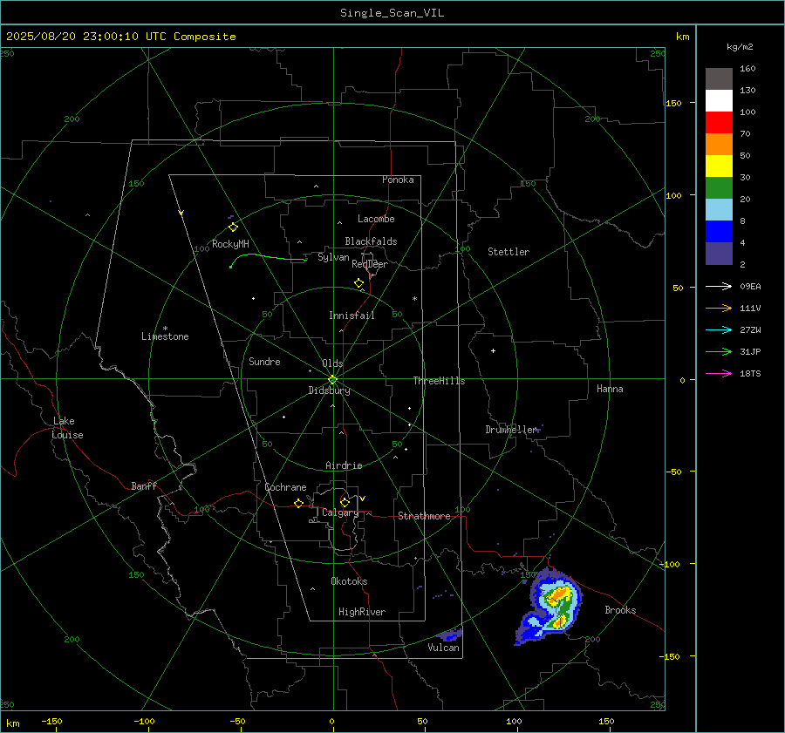785x733 pixels.
Task: Click the Banff label
Action: [144, 486]
